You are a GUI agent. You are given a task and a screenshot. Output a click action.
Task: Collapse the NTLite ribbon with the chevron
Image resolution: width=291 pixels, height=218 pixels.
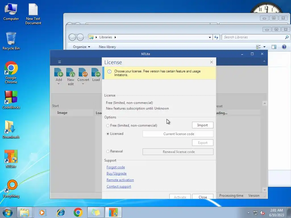(264, 61)
